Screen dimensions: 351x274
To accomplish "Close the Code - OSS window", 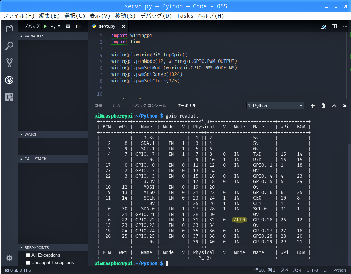I will tap(346, 6).
